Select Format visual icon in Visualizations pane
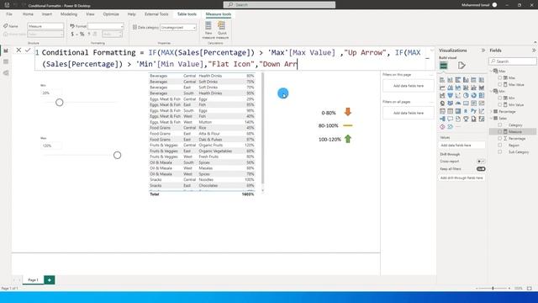 click(462, 66)
